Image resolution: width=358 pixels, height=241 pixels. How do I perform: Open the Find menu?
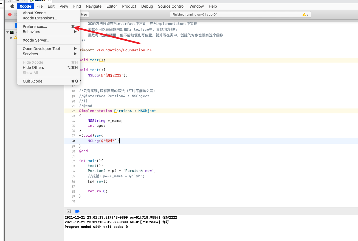[77, 6]
